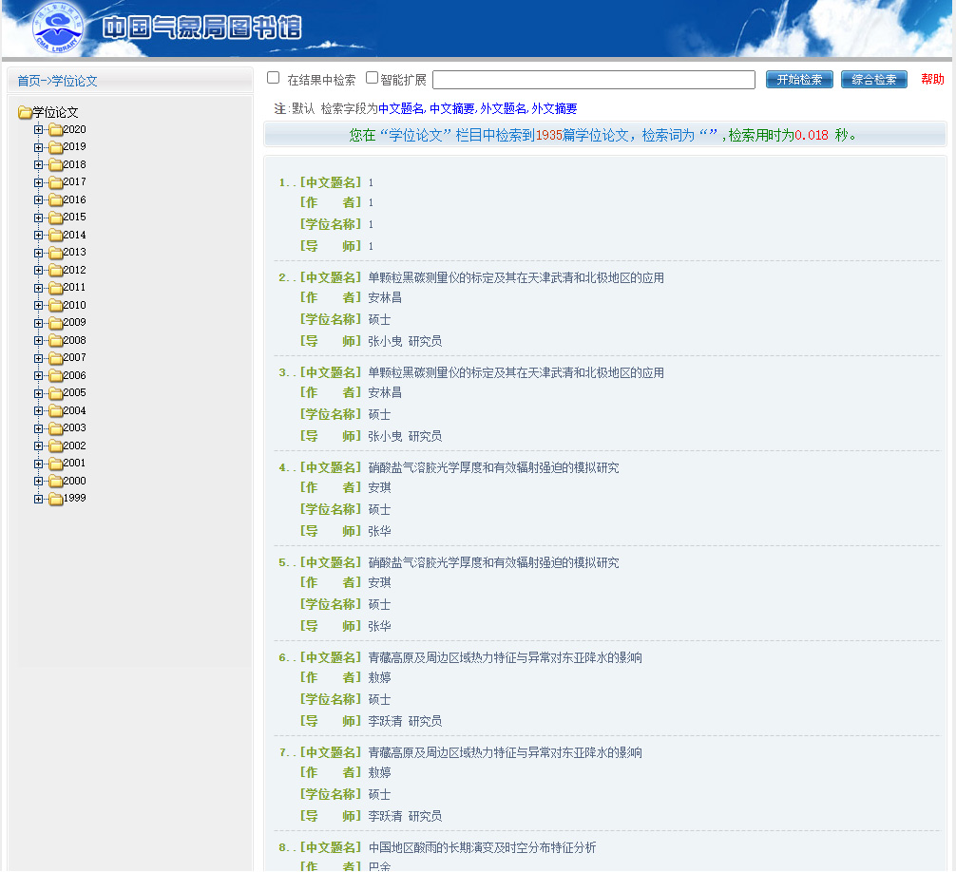The width and height of the screenshot is (956, 872).
Task: Click the 2017 folder icon
Action: pyautogui.click(x=55, y=182)
